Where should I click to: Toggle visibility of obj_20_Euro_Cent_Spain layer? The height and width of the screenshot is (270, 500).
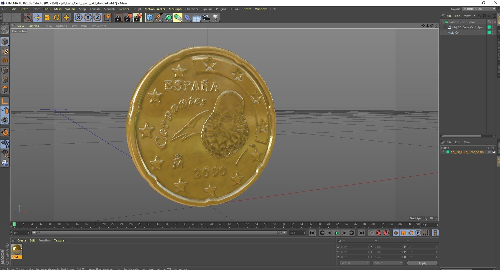(x=494, y=152)
